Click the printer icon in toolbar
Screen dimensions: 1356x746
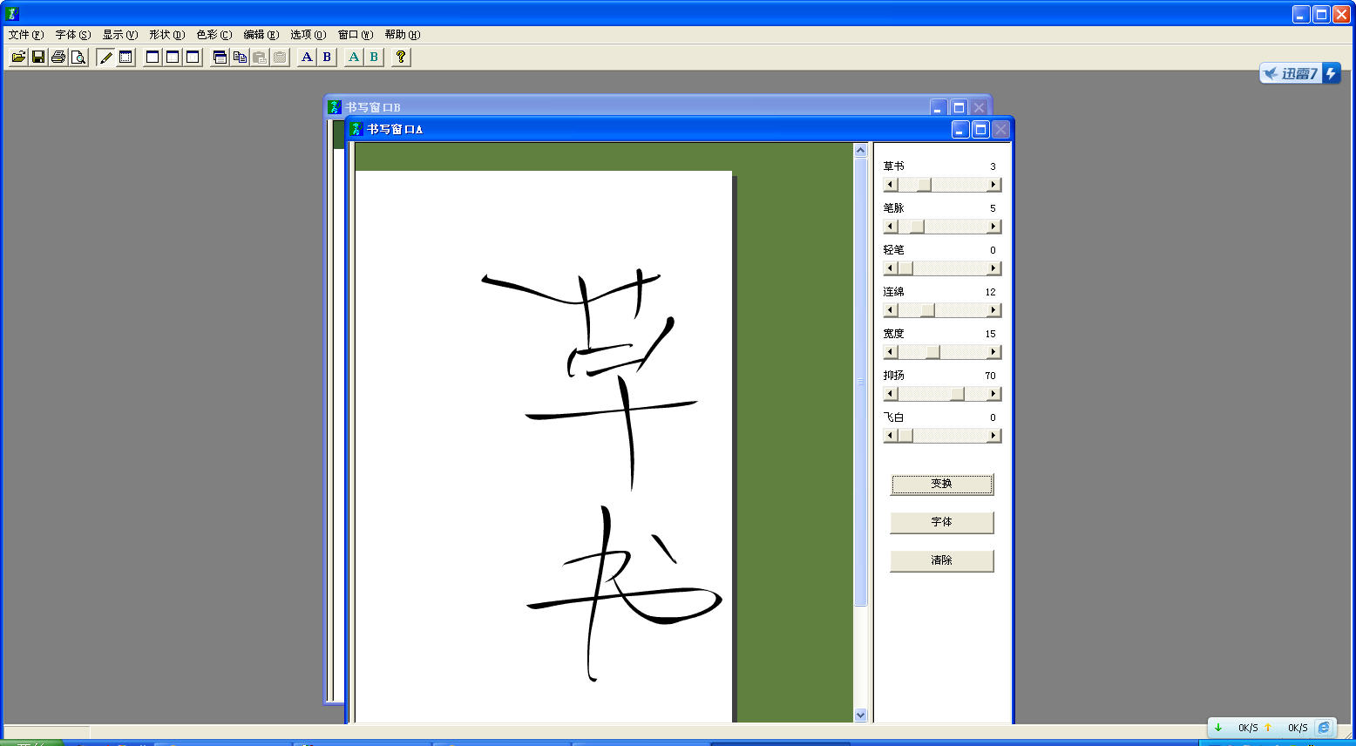pos(58,58)
